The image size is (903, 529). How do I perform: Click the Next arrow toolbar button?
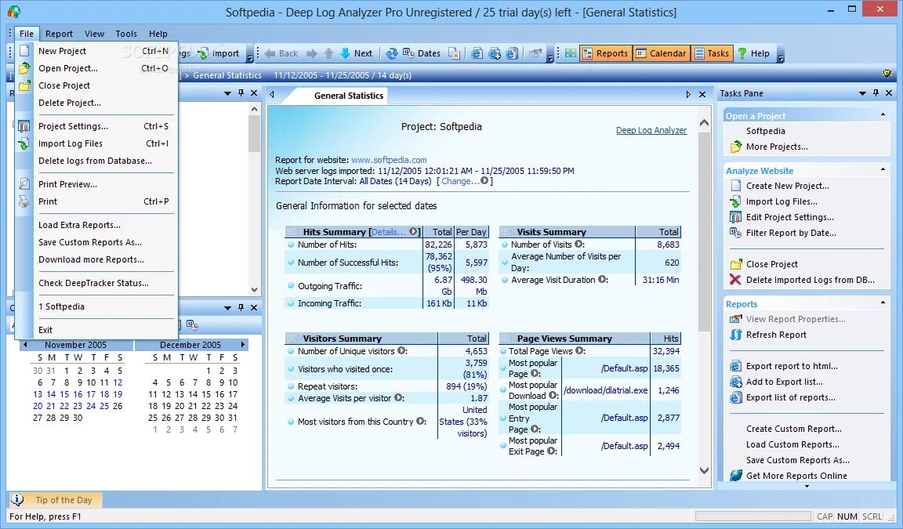click(x=357, y=53)
